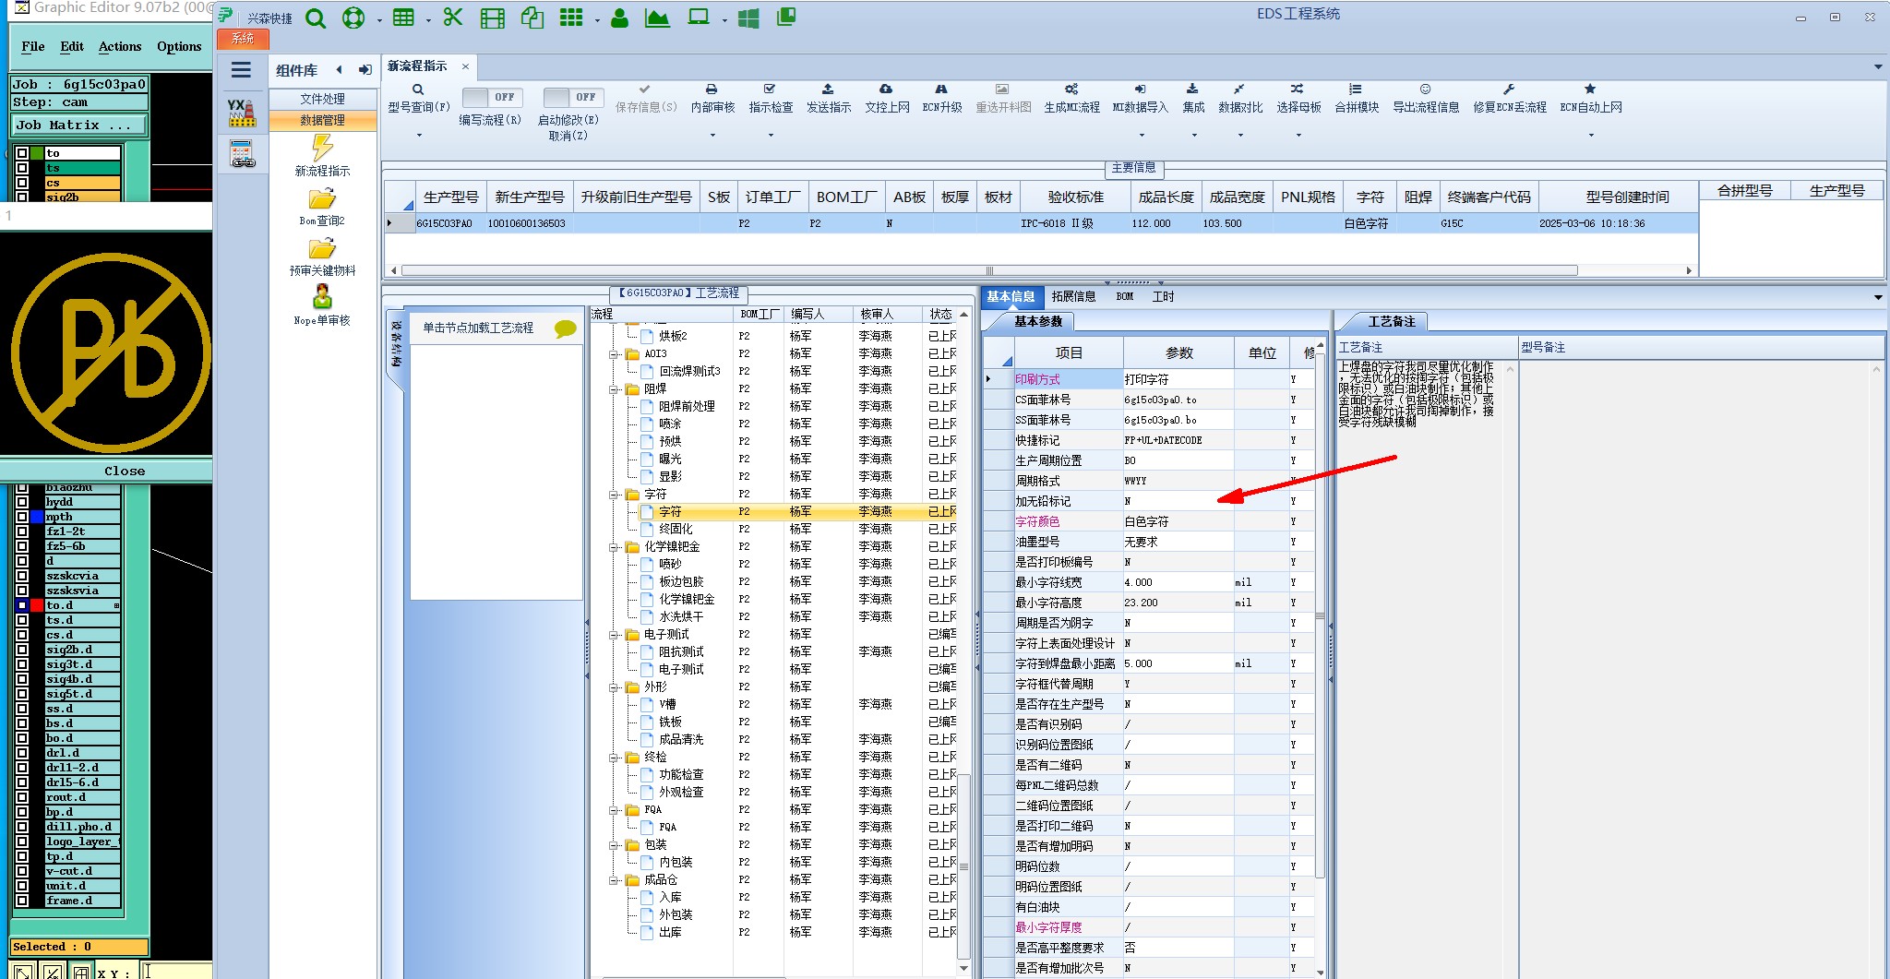Image resolution: width=1890 pixels, height=979 pixels.
Task: Open the dropdown arrow under 型号查询(F)
Action: tap(419, 136)
